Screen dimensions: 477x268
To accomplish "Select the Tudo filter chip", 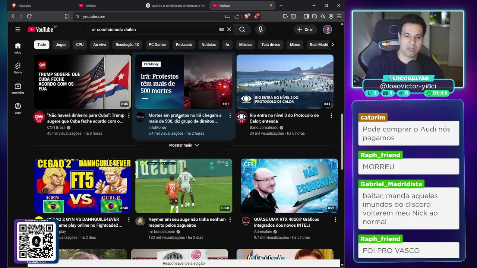I will click(x=42, y=45).
